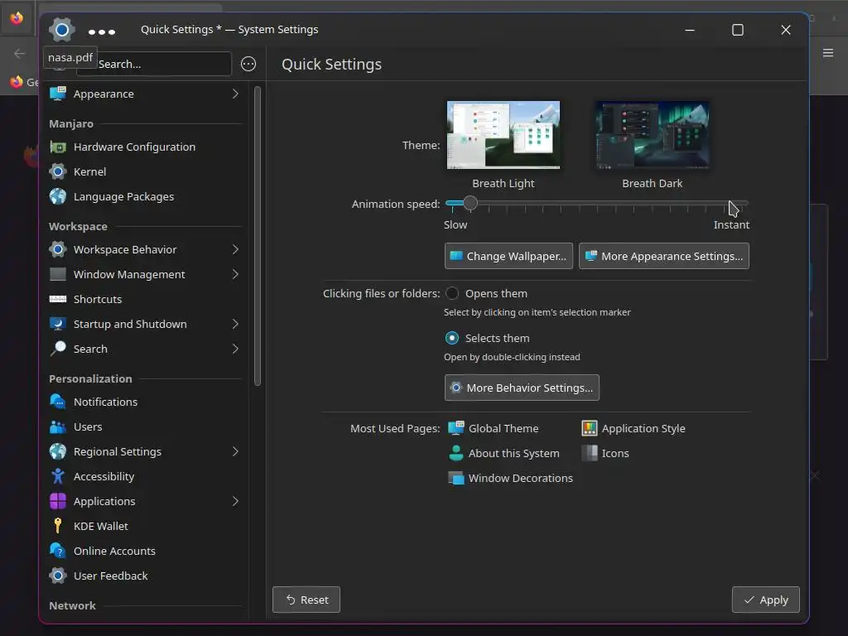Open the Window Decorations link

click(x=510, y=478)
